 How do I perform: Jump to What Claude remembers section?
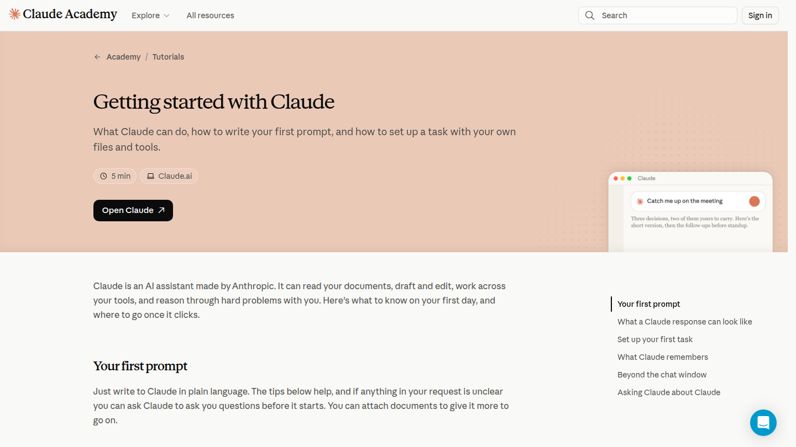point(663,357)
